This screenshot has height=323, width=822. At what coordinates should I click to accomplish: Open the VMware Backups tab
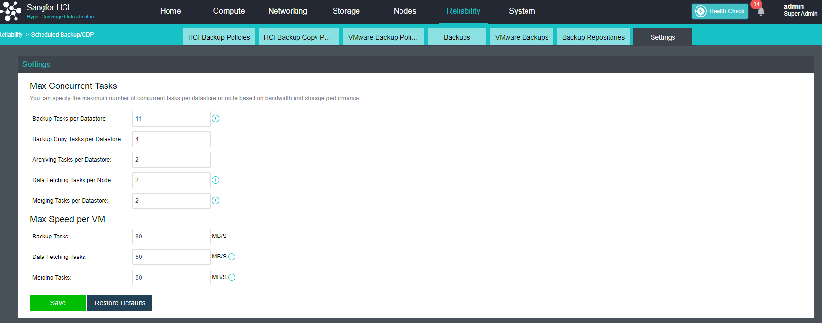click(521, 37)
